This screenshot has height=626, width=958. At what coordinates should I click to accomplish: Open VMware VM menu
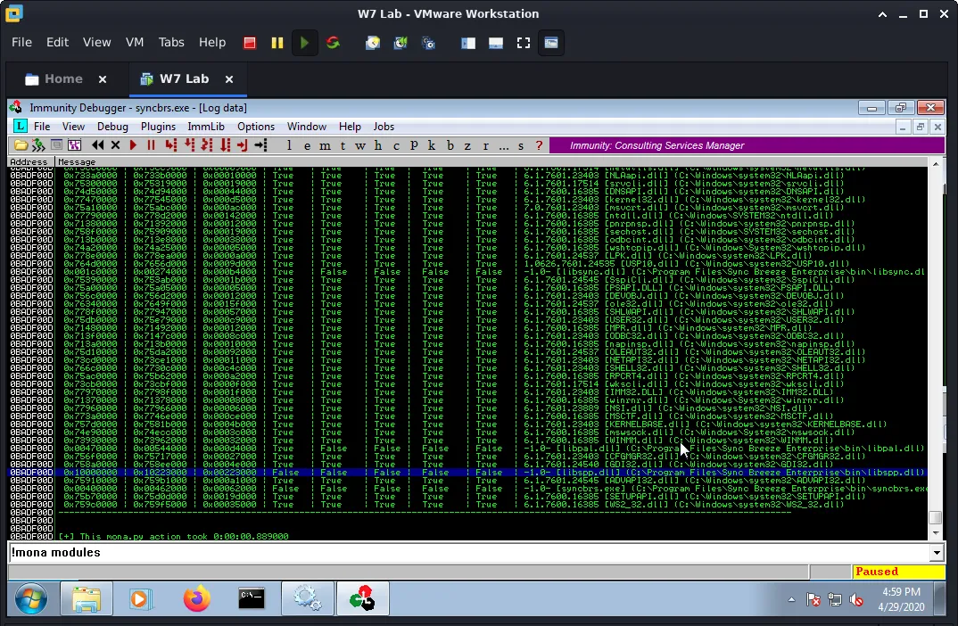[135, 42]
